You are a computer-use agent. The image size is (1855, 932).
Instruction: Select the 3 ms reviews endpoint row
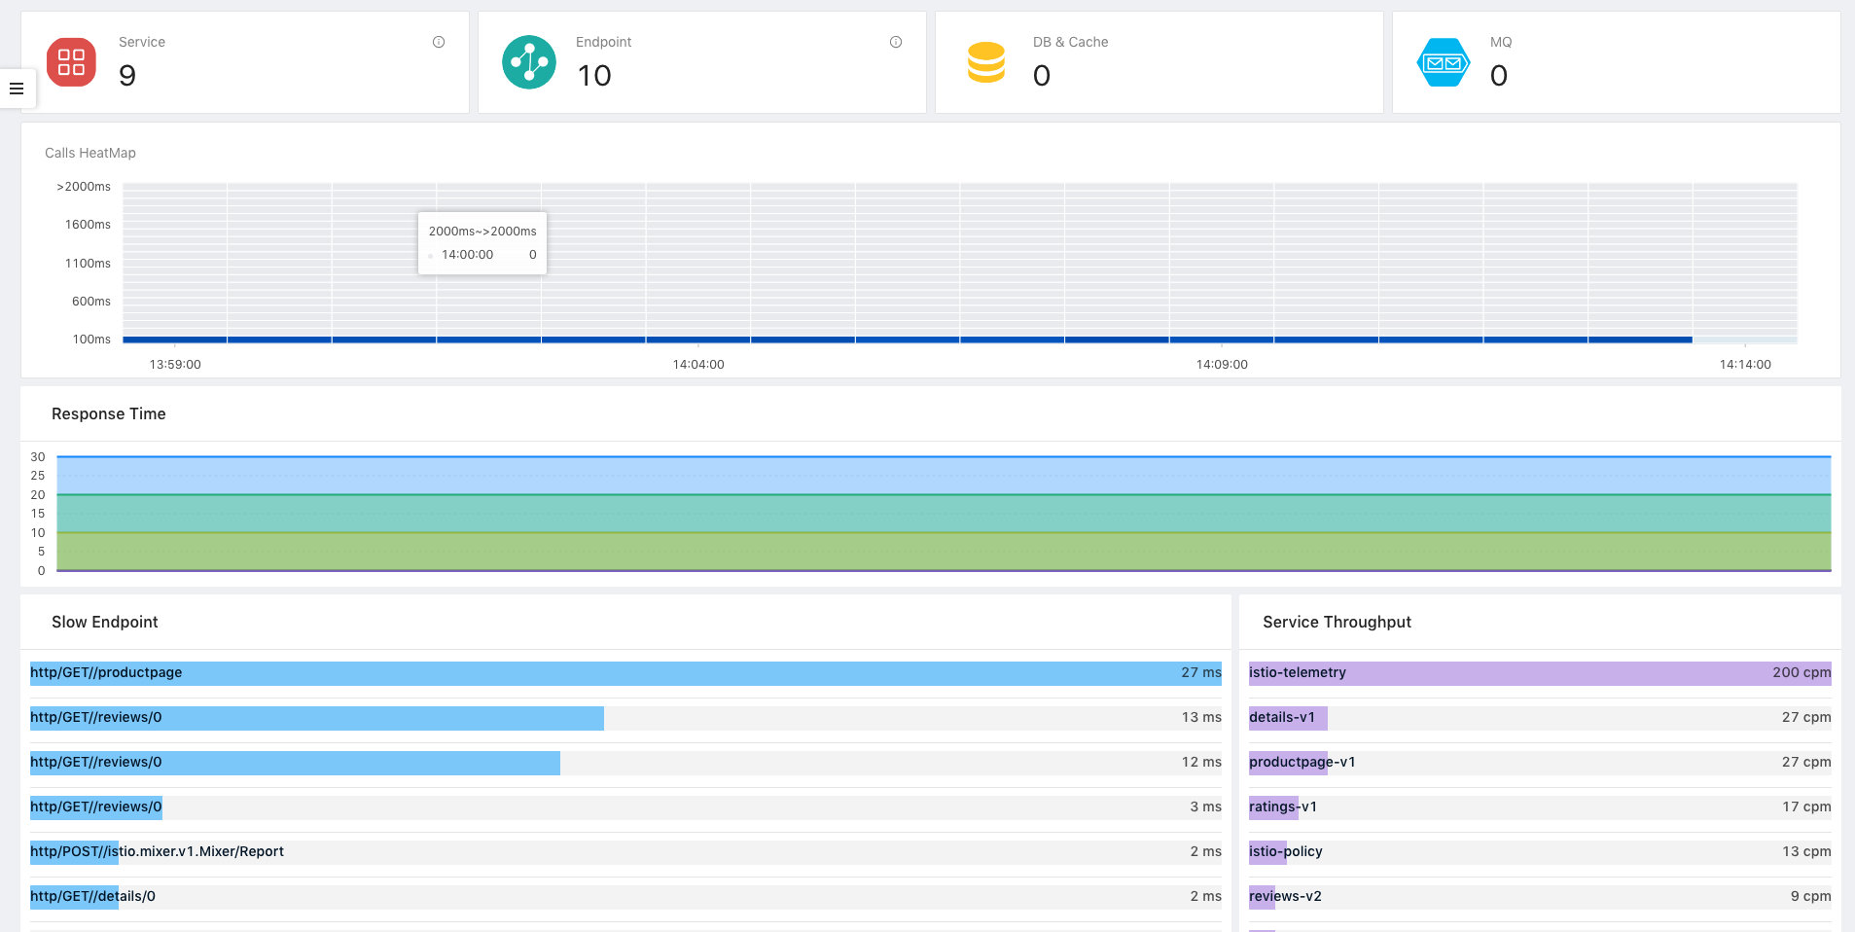96,807
